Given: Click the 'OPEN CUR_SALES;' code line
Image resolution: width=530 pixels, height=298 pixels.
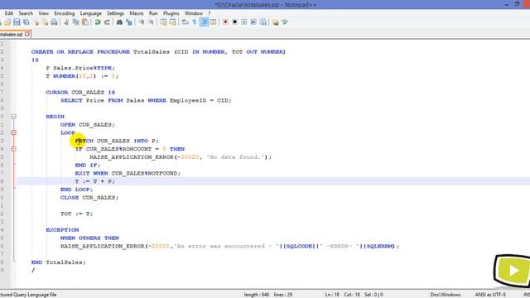Looking at the screenshot, I should tap(88, 125).
